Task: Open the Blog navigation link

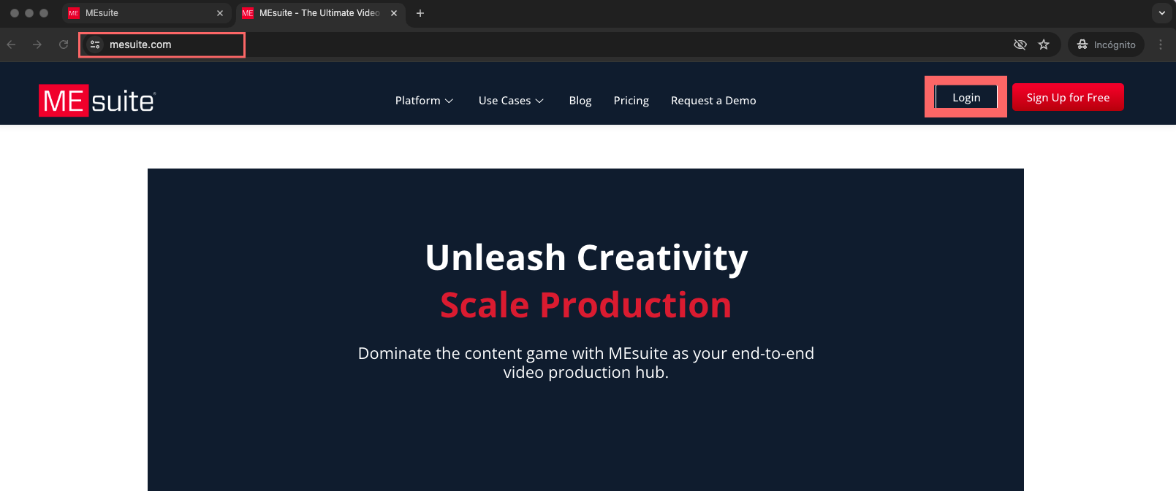Action: (580, 101)
